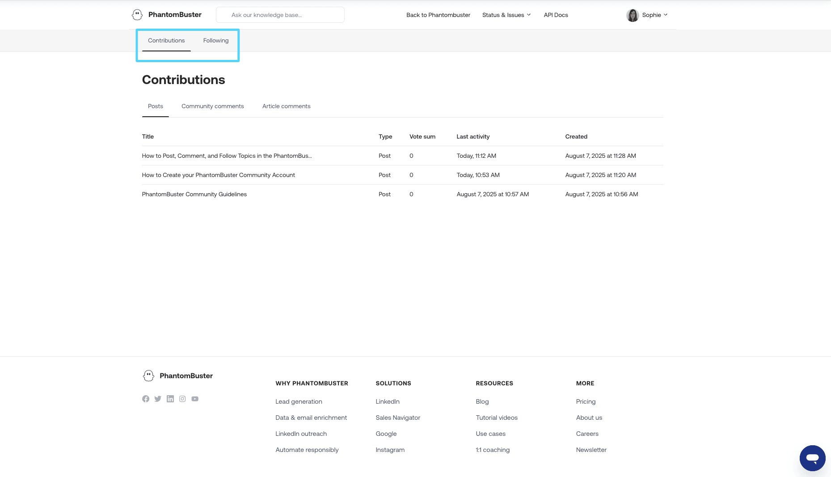
Task: Click the PhantomBuster ghost logo in header
Action: tap(137, 15)
